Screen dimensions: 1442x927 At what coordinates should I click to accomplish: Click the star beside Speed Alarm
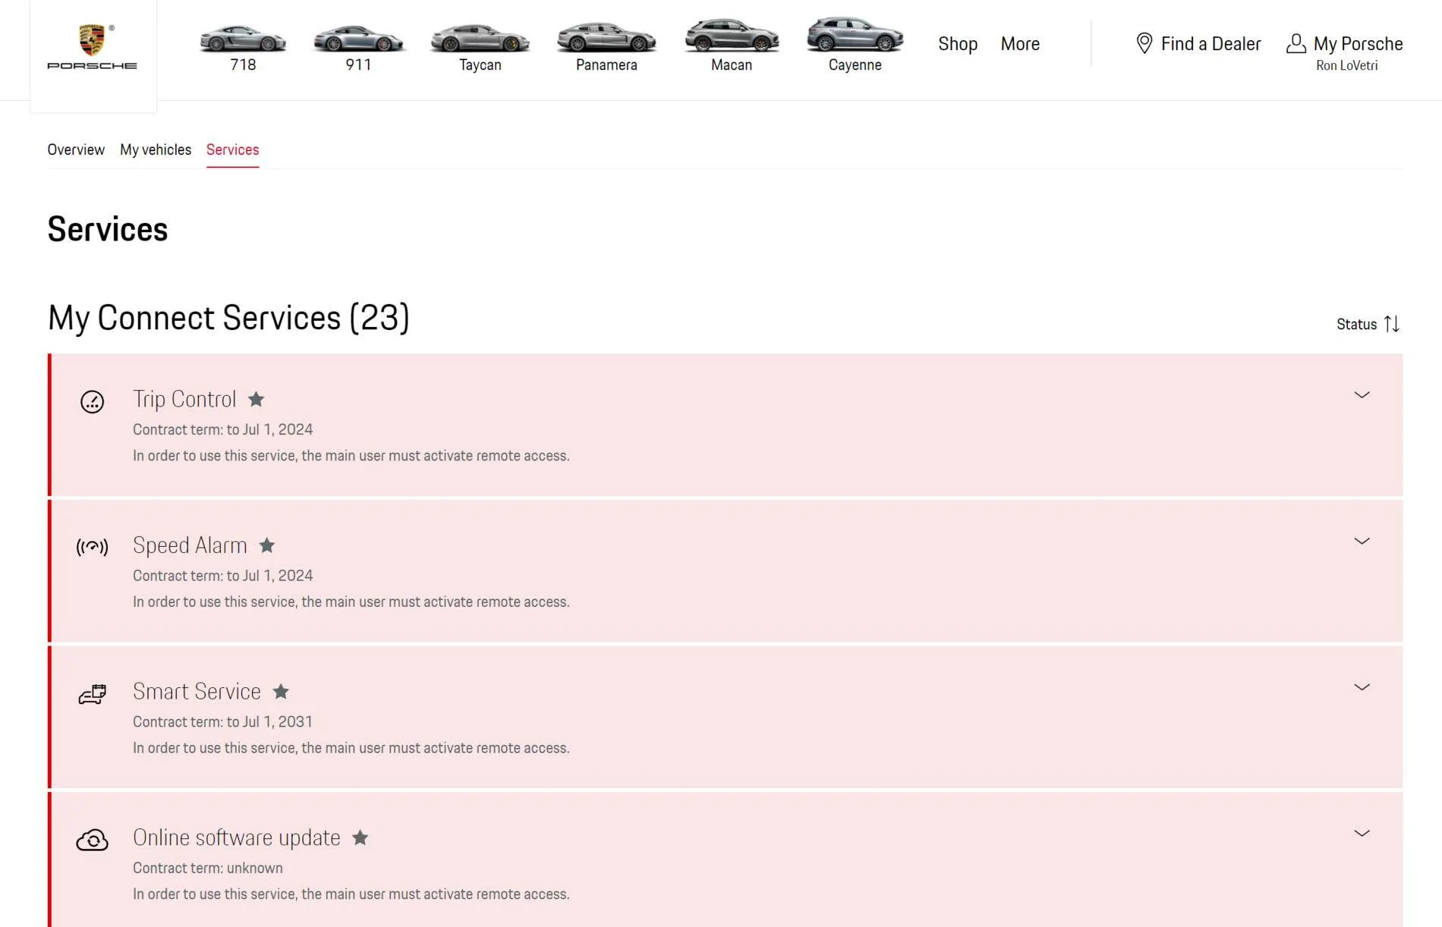[x=266, y=545]
